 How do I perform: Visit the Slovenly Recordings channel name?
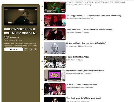click(x=72, y=87)
